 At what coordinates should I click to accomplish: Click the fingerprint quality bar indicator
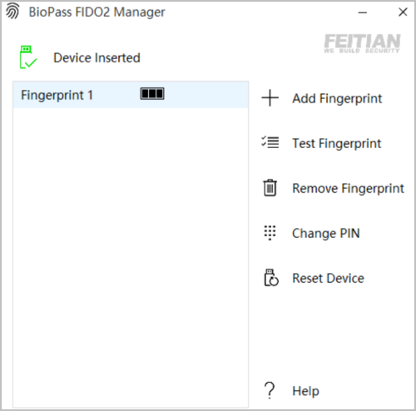(x=152, y=94)
